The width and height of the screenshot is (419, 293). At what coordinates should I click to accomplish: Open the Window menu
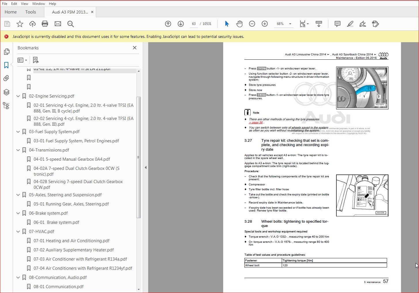pos(38,4)
